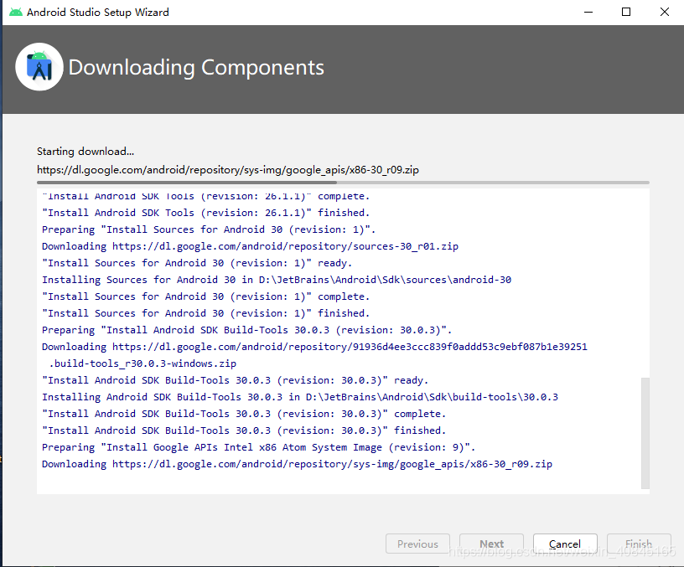Click the Previous button
Viewport: 684px width, 567px height.
tap(417, 544)
